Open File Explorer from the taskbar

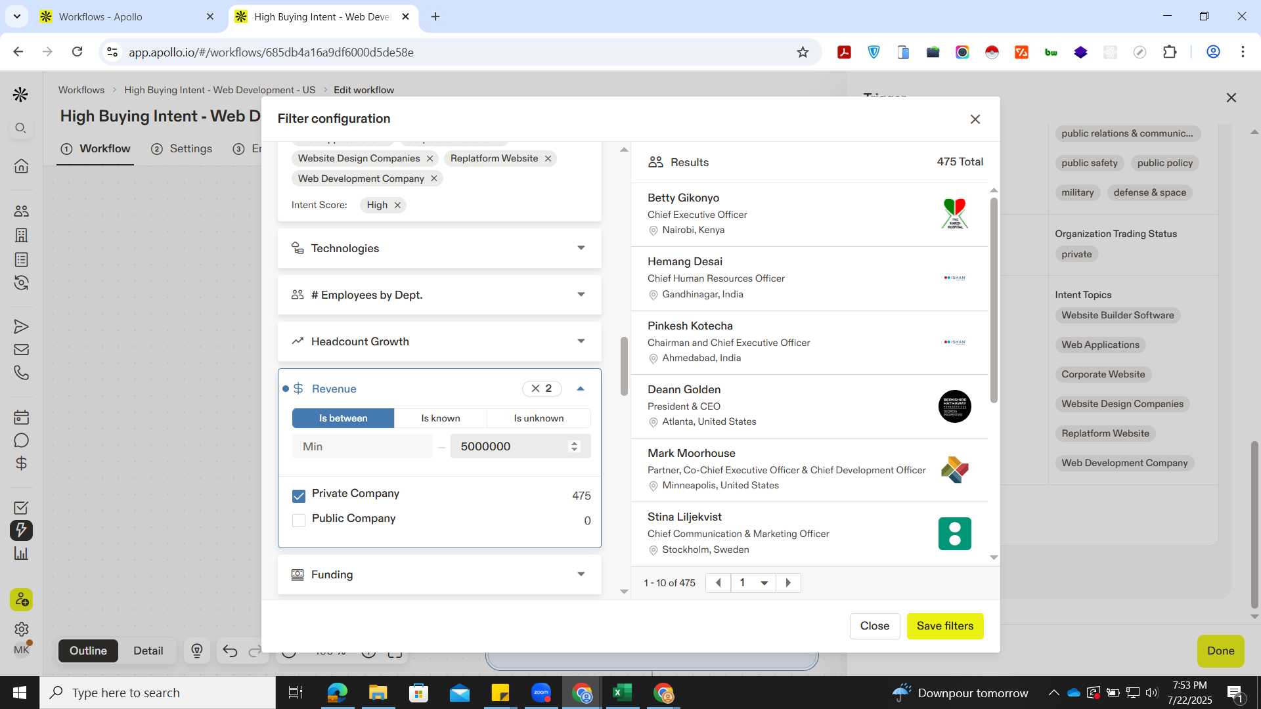pos(378,693)
